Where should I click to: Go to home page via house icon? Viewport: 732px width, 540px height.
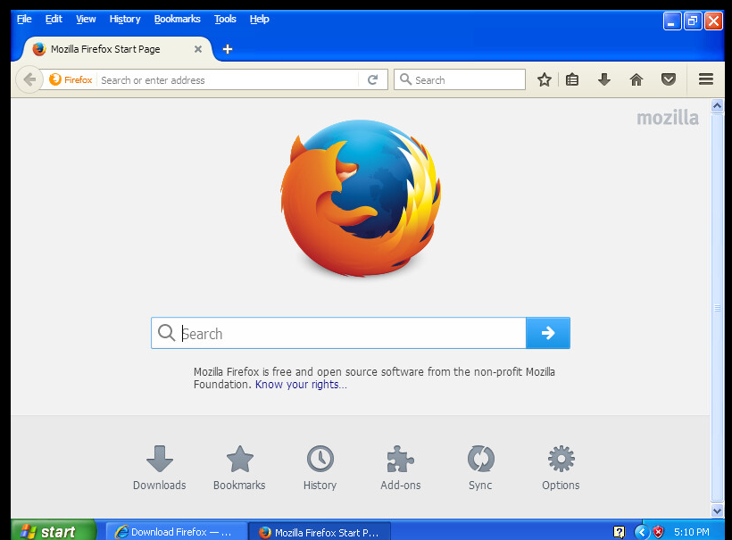click(636, 79)
